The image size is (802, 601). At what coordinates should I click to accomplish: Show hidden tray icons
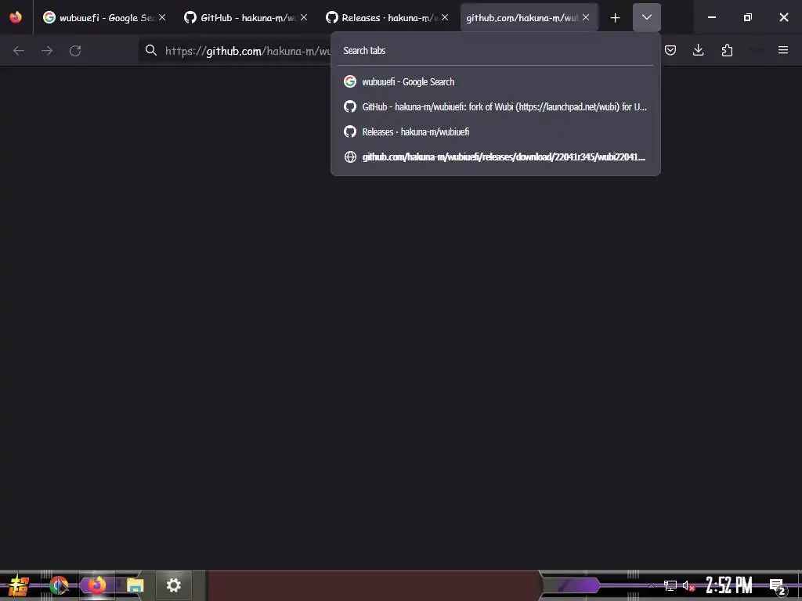tap(651, 585)
